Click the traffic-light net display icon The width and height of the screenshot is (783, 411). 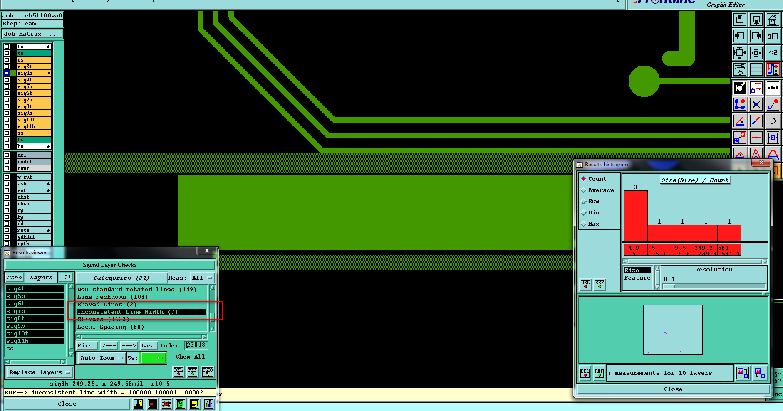point(773,69)
